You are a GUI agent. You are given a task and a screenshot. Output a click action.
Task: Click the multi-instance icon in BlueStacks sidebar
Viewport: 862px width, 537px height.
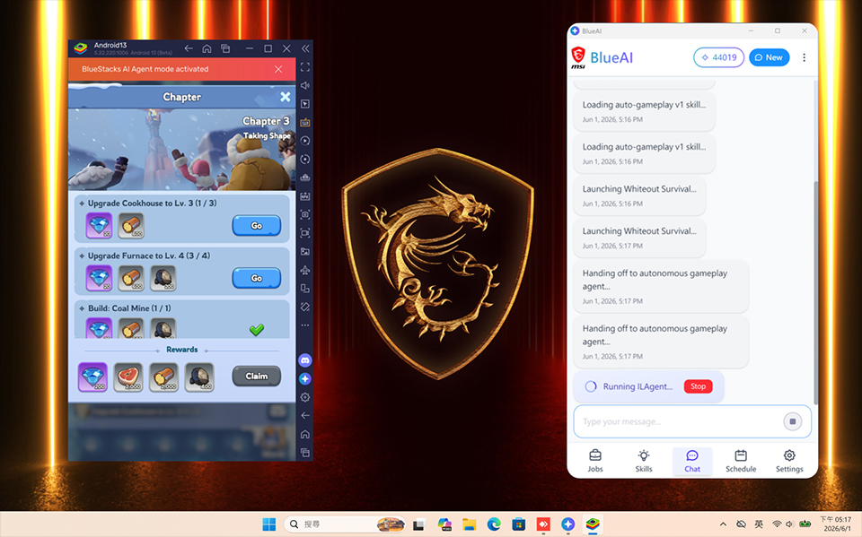point(305,289)
